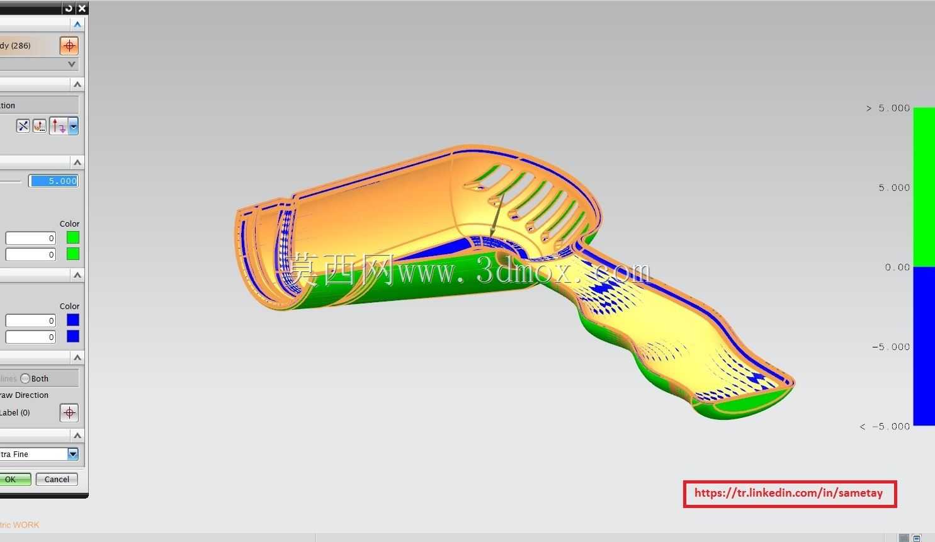This screenshot has height=542, width=935.
Task: Click the first green-row value field
Action: pos(31,238)
